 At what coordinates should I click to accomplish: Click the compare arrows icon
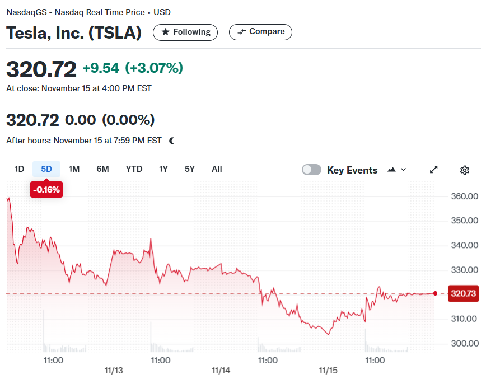(241, 32)
